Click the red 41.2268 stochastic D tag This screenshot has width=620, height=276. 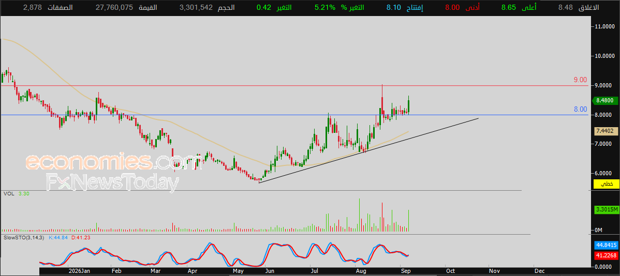point(606,255)
